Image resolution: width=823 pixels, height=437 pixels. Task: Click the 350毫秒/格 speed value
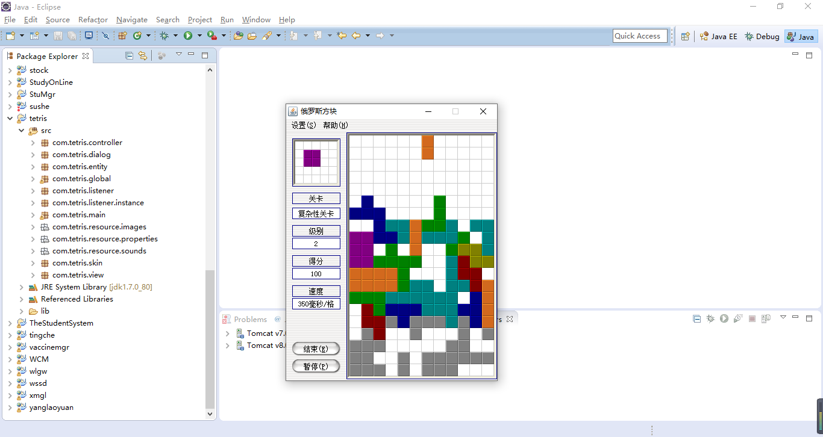click(x=316, y=304)
